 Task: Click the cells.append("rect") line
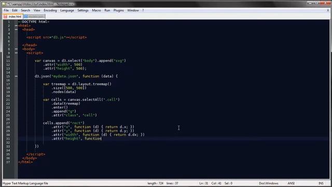[63, 123]
